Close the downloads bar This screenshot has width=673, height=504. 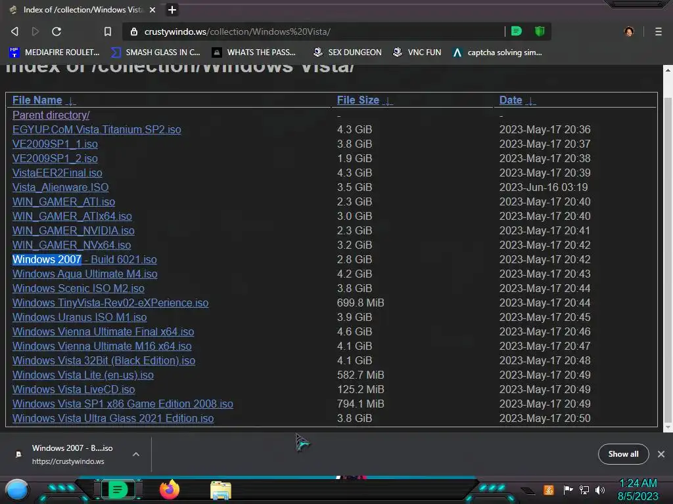(x=661, y=454)
